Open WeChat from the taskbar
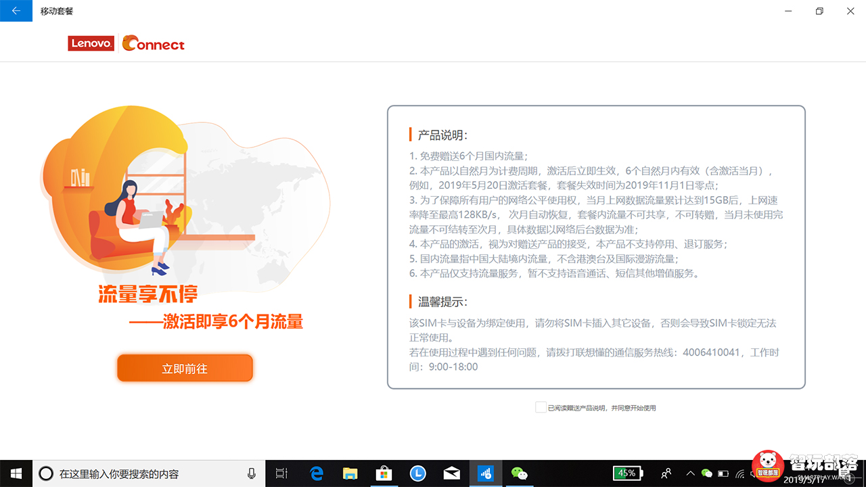This screenshot has height=487, width=866. tap(519, 473)
